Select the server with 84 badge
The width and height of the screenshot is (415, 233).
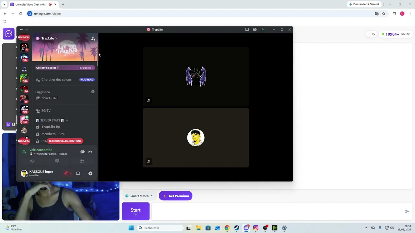click(24, 88)
